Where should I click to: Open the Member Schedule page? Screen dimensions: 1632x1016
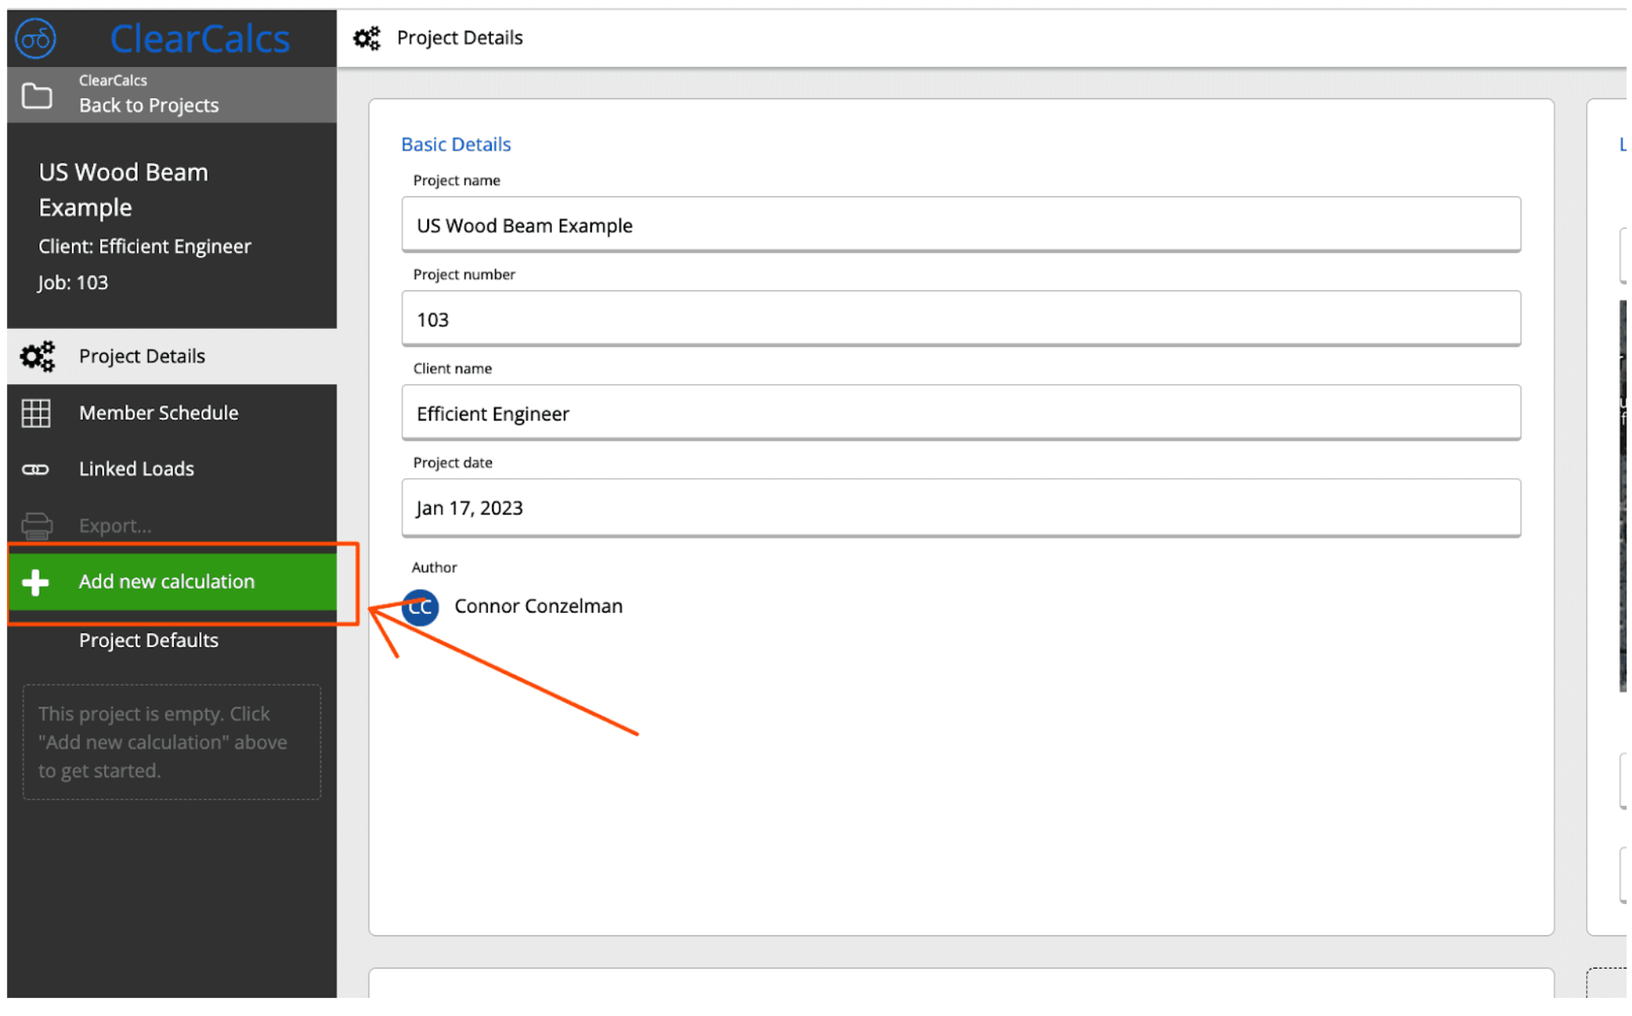(172, 412)
